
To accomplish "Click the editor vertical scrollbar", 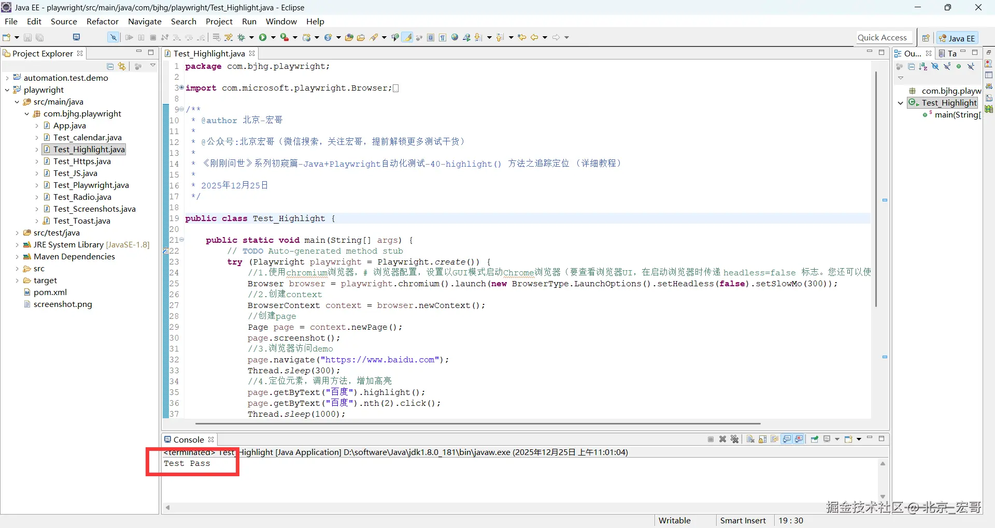I will pos(876,189).
